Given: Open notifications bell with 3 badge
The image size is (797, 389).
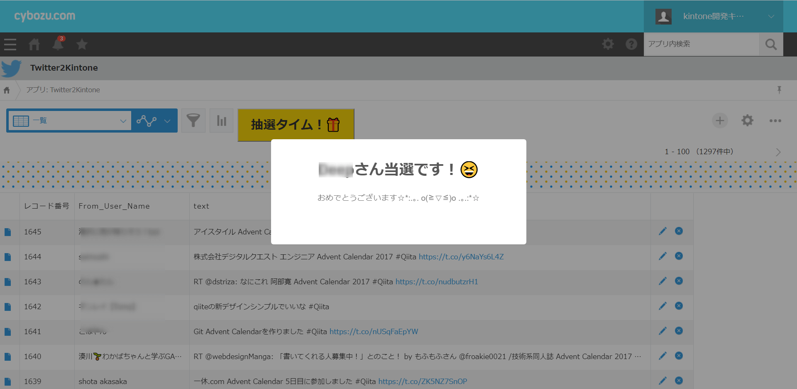Looking at the screenshot, I should click(58, 44).
